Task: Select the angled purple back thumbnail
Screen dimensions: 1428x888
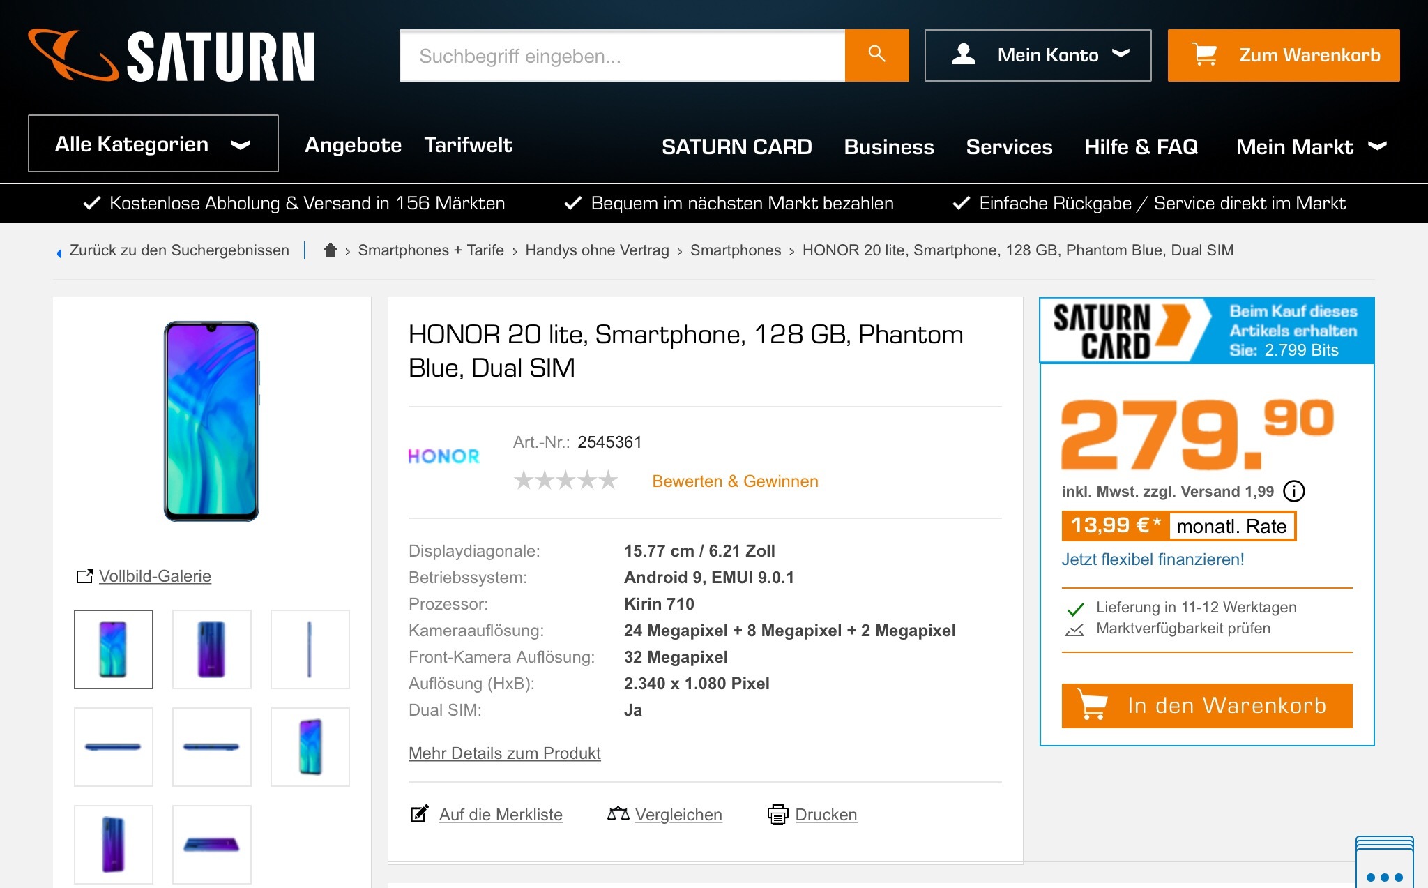Action: pyautogui.click(x=114, y=845)
